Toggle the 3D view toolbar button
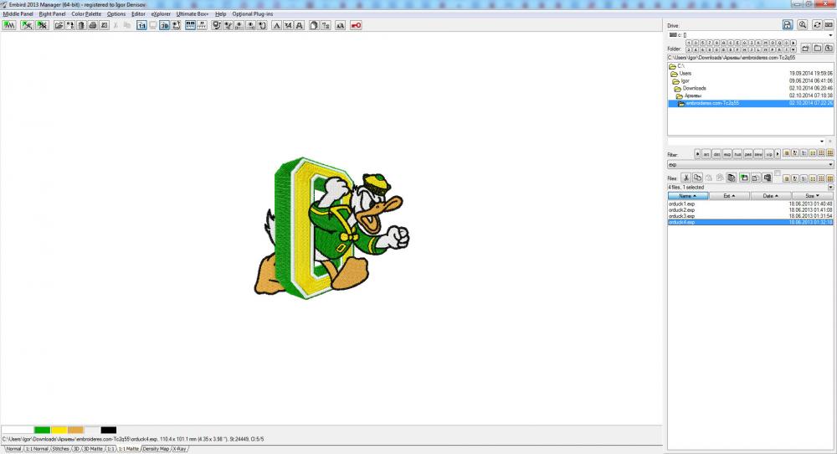 coord(164,25)
